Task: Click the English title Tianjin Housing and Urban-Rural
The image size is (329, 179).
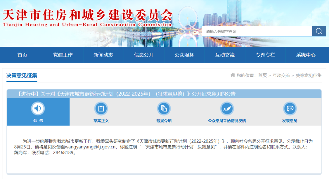Action: [x=87, y=25]
